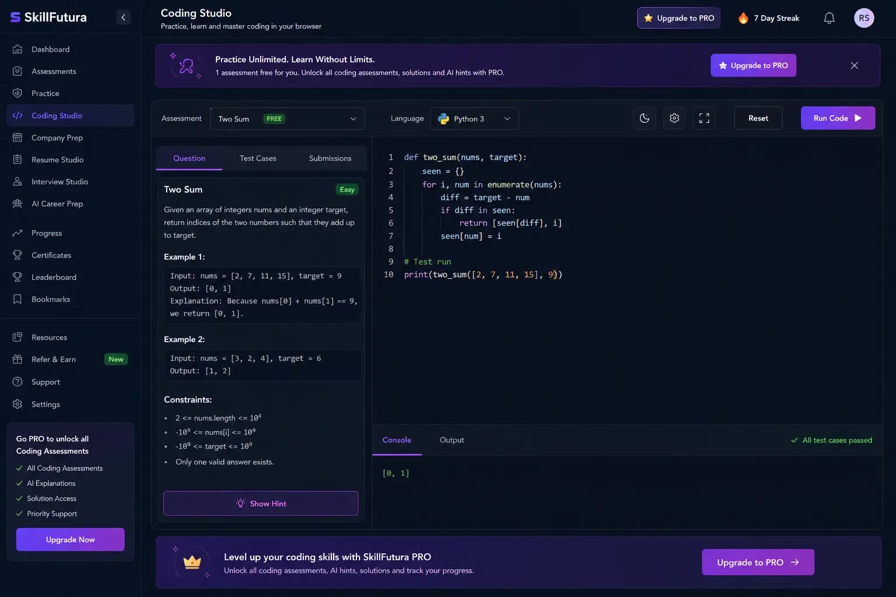The height and width of the screenshot is (597, 896).
Task: Click the All test cases passed status
Action: click(831, 440)
